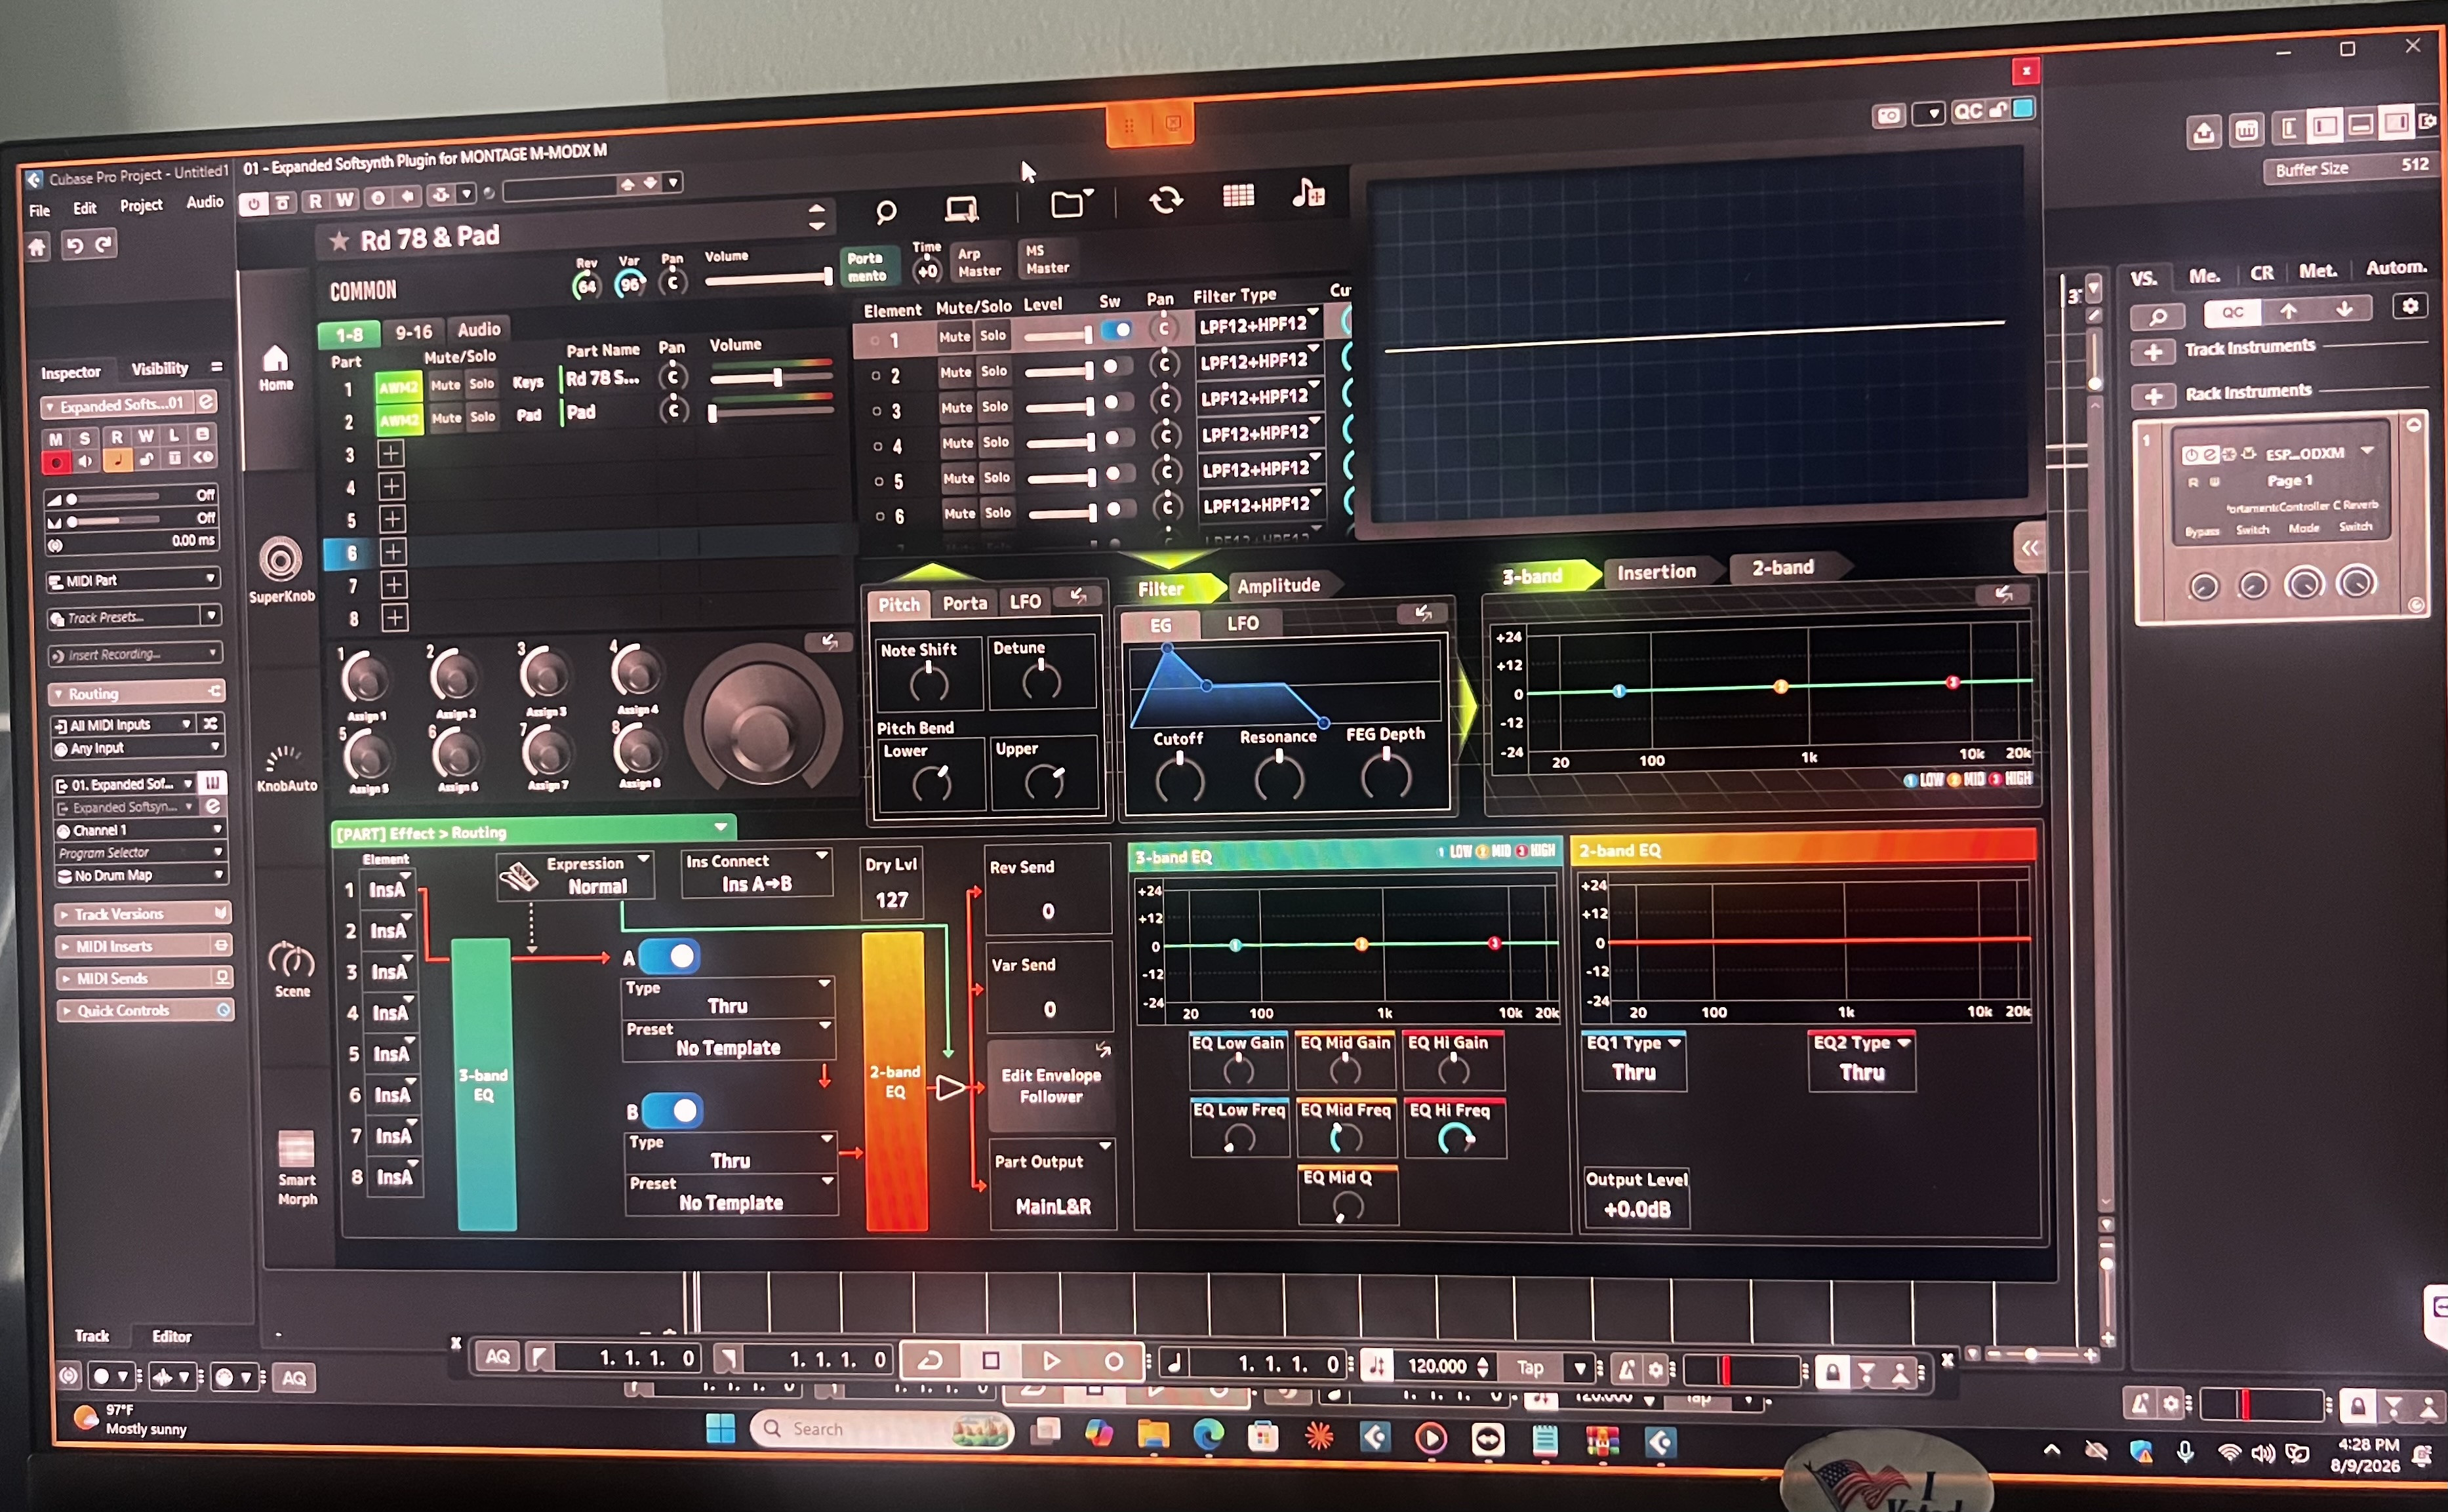This screenshot has width=2448, height=1512.
Task: Toggle the Sw switch for Element 1
Action: (1116, 330)
